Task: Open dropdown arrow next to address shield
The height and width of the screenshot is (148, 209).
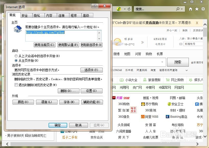Action: pos(125,9)
